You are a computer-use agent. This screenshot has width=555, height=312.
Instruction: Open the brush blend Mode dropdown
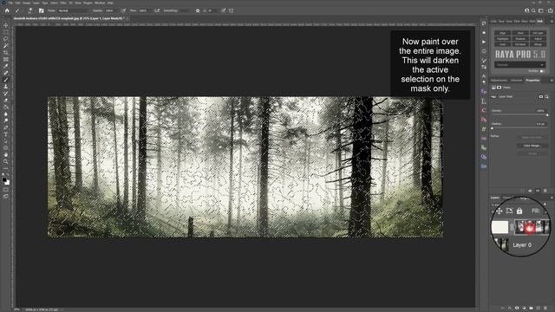pyautogui.click(x=74, y=10)
